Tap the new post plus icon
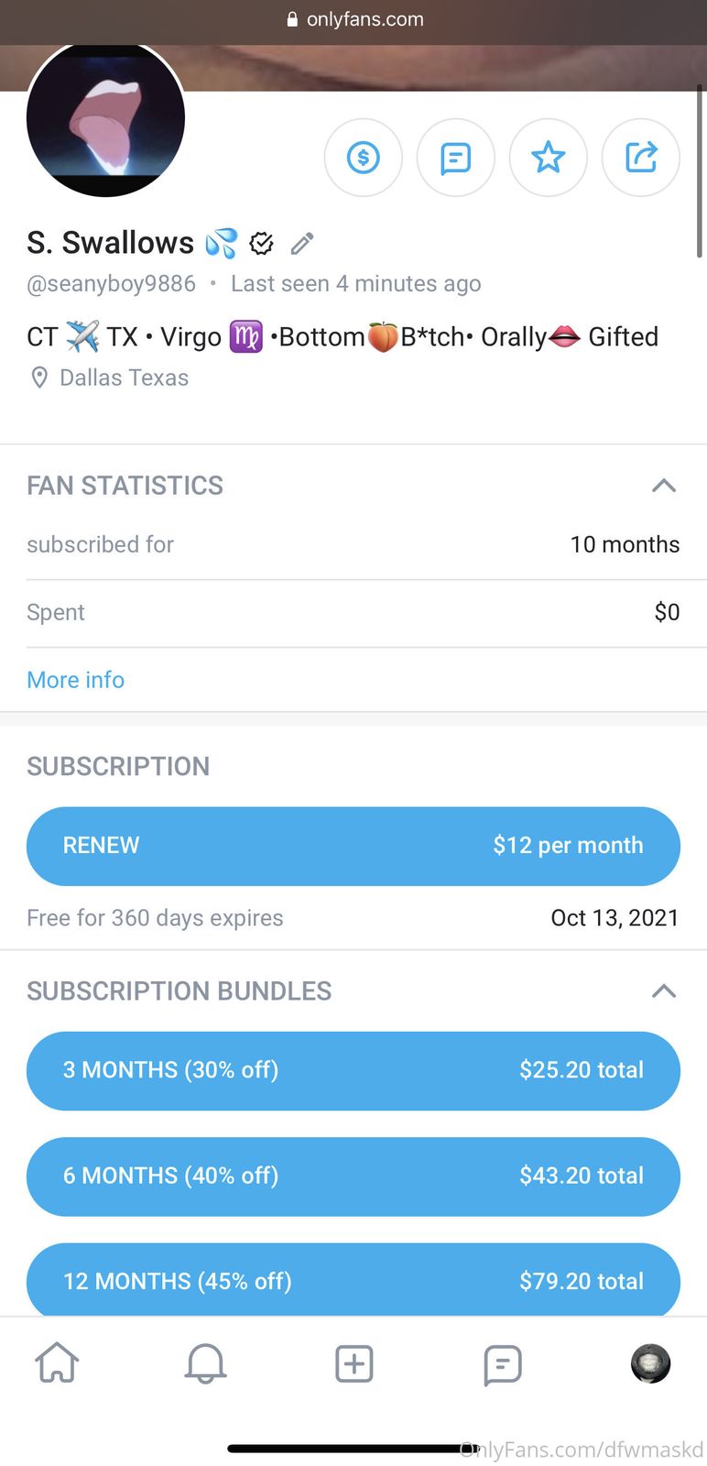Screen dimensions: 707x1466 click(353, 1363)
